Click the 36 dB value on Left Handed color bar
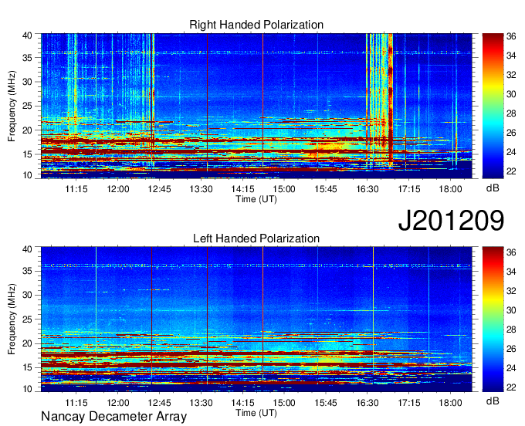 point(511,252)
